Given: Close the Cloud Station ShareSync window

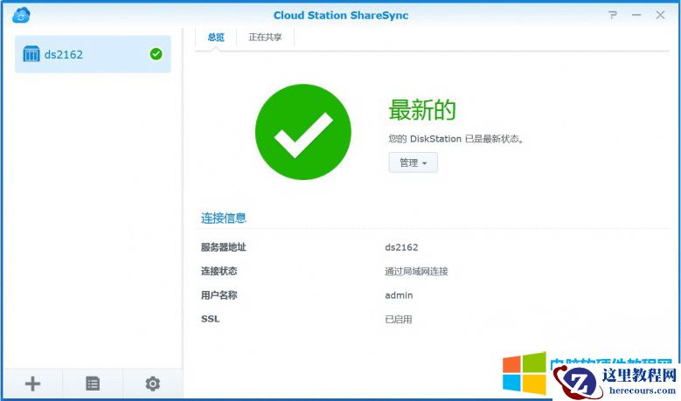Looking at the screenshot, I should [660, 15].
